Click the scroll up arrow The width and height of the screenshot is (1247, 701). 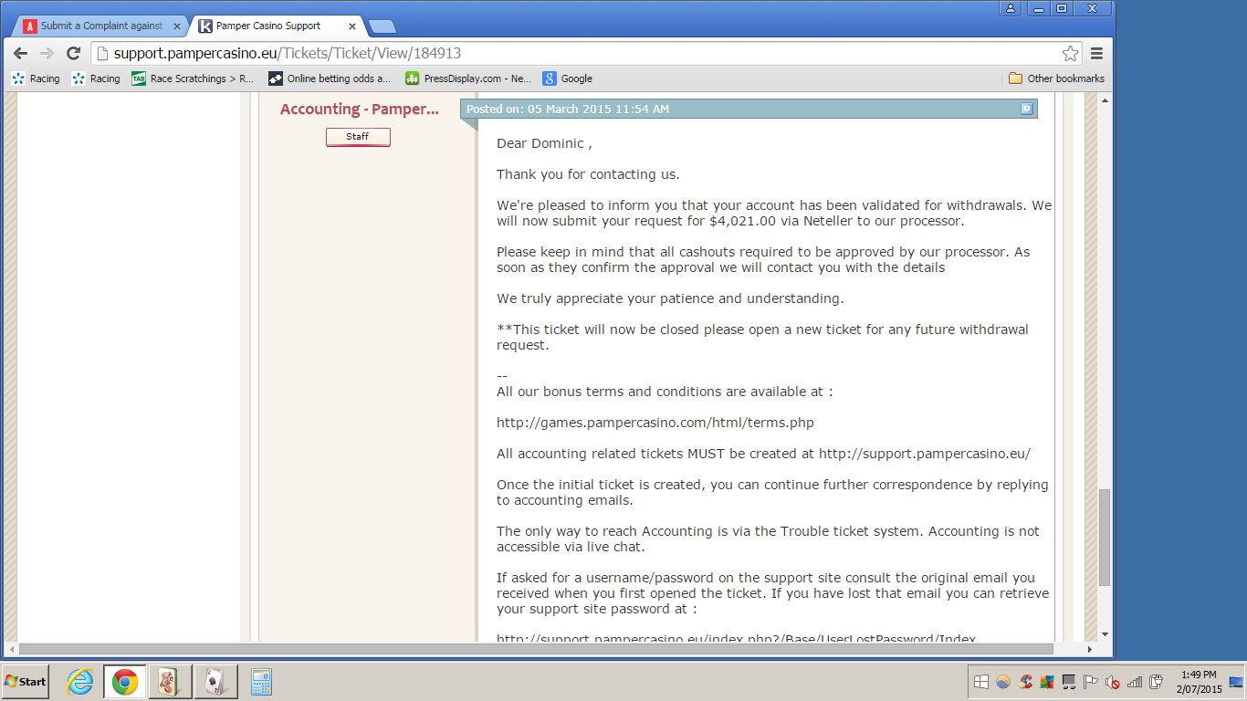[1105, 100]
